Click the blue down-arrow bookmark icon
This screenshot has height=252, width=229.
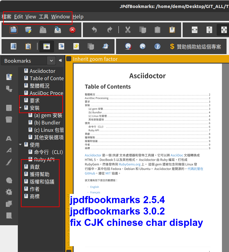(61, 46)
